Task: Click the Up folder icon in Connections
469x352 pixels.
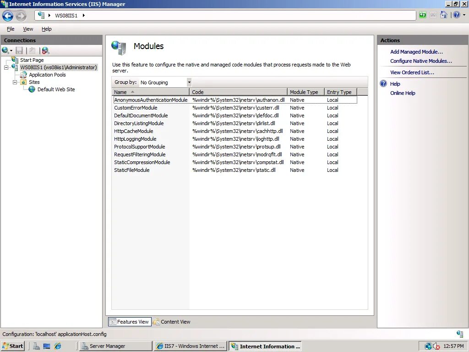Action: pos(32,50)
